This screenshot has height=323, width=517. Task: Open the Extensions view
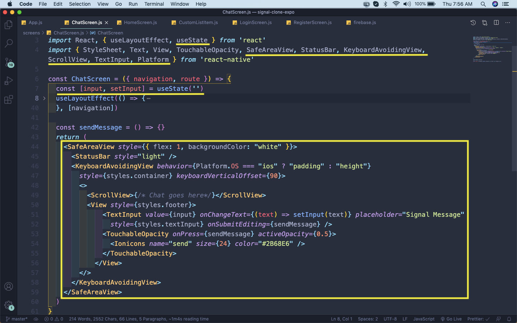9,99
